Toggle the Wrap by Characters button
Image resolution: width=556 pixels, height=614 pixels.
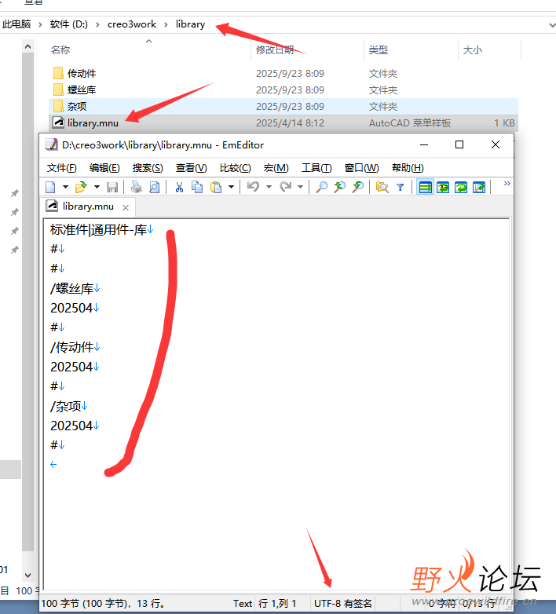(x=443, y=187)
